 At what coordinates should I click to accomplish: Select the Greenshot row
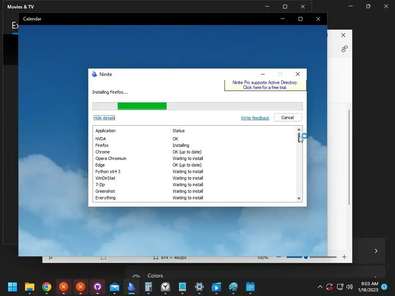tap(194, 191)
